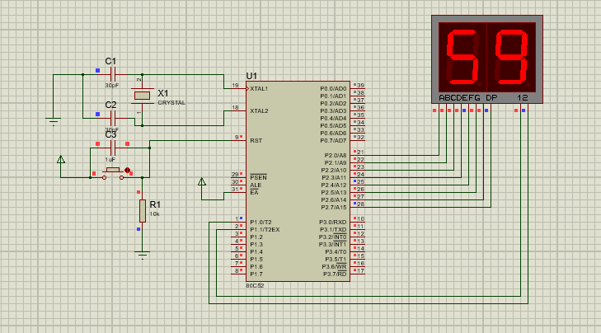Click the P3.4/T0 pin label
Image resolution: width=601 pixels, height=333 pixels.
pos(336,251)
